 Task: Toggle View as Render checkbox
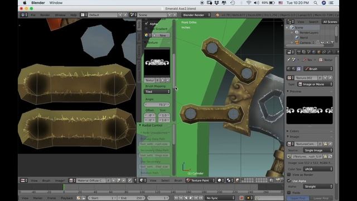tap(289, 175)
